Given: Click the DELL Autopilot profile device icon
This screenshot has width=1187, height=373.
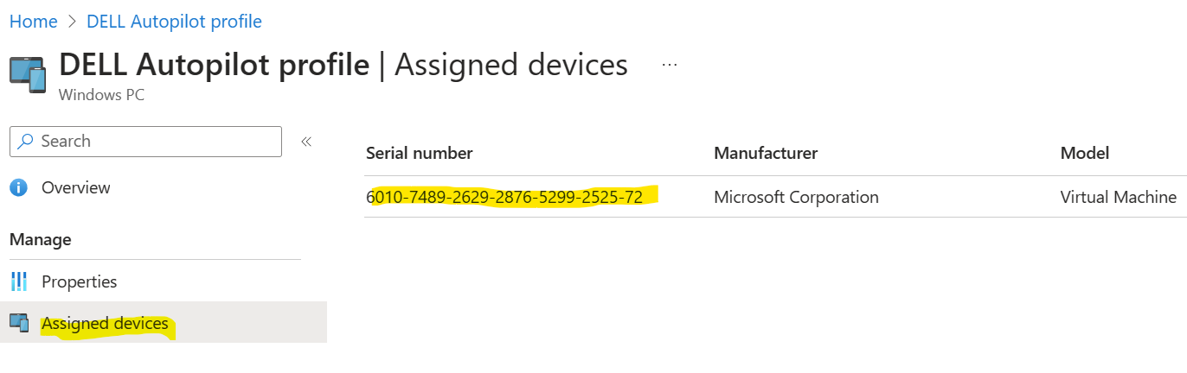Looking at the screenshot, I should [28, 74].
